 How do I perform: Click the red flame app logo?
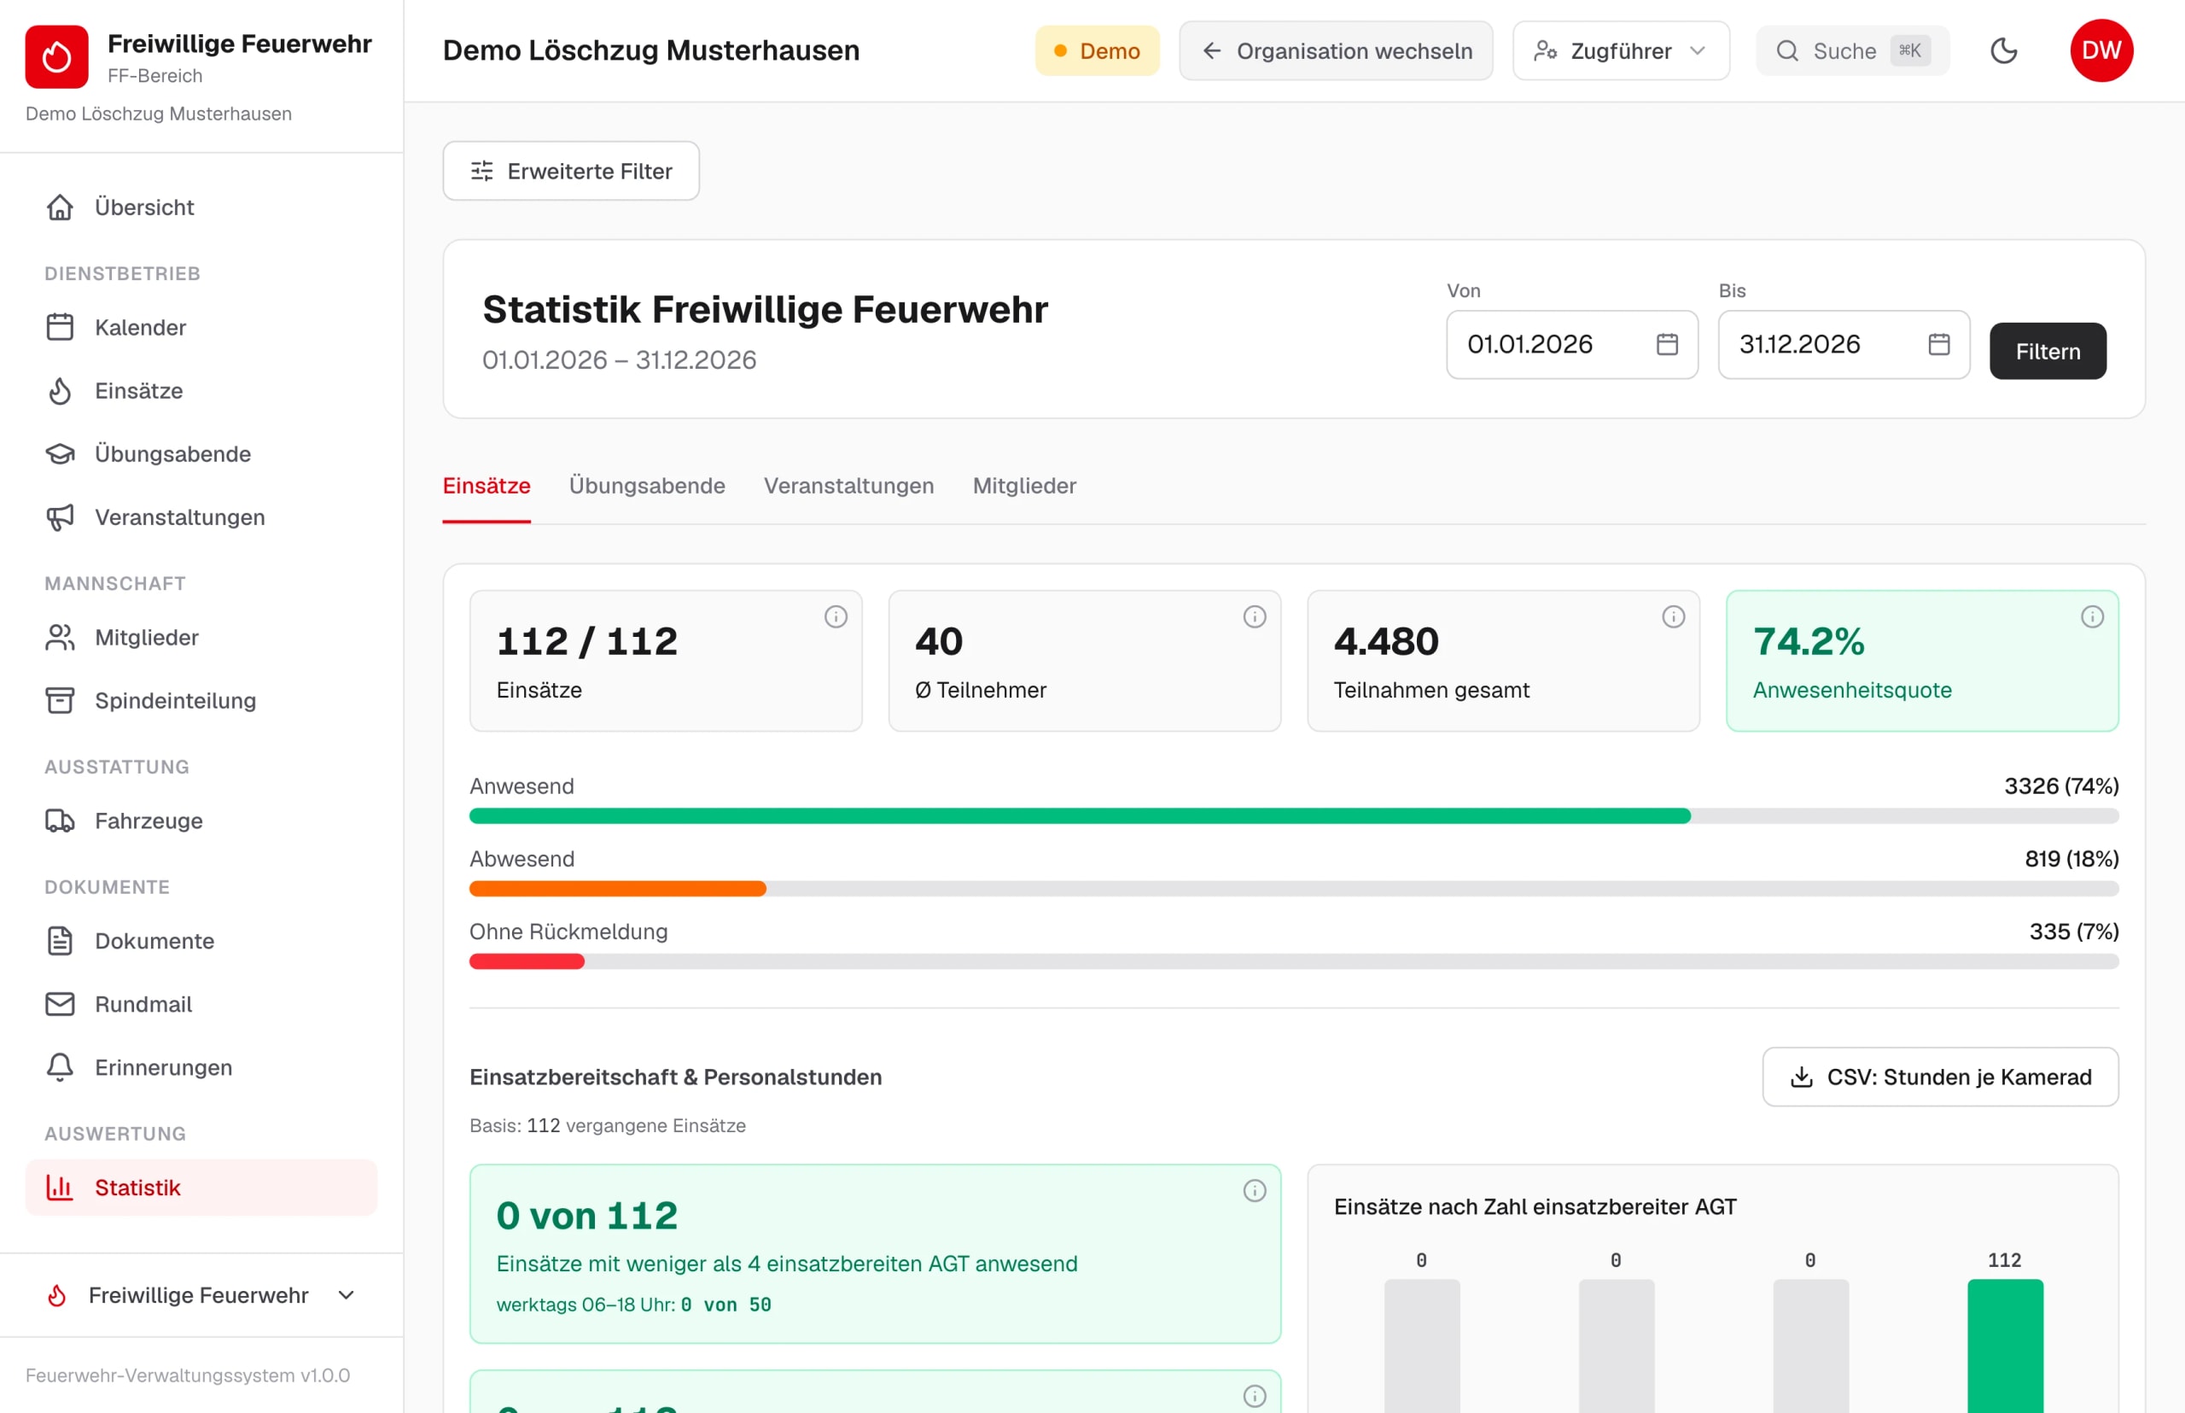(x=57, y=57)
